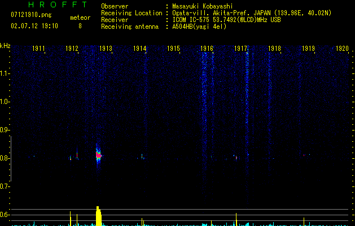Click the 1.0 kHz axis label
The width and height of the screenshot is (355, 226).
[x=5, y=102]
